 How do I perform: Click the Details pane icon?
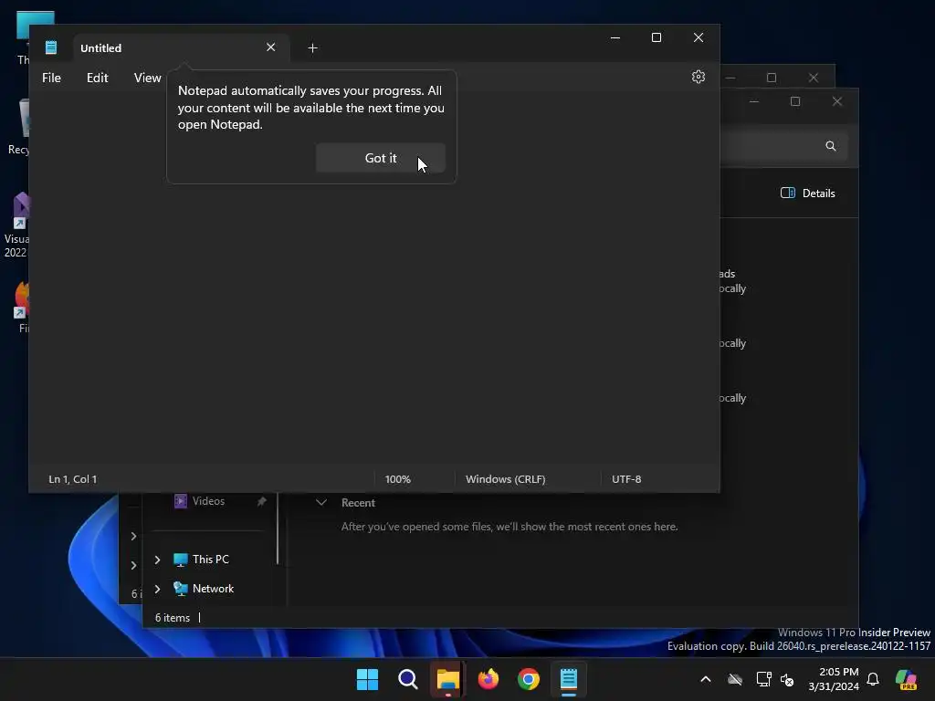(788, 194)
